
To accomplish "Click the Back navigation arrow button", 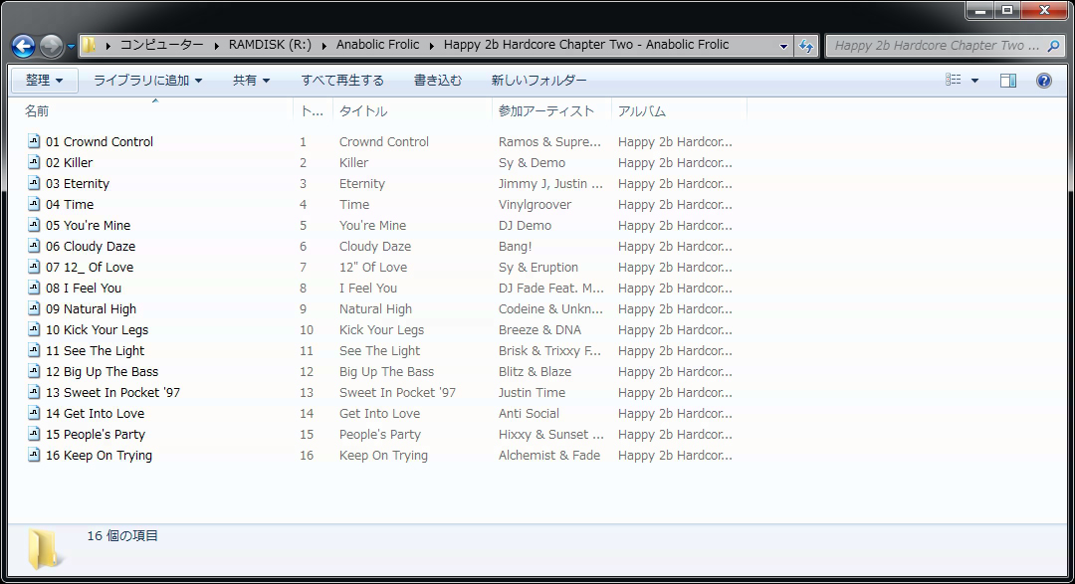I will pyautogui.click(x=23, y=46).
